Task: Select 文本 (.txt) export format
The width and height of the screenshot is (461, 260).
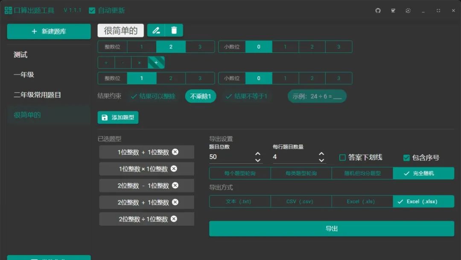Action: 240,202
